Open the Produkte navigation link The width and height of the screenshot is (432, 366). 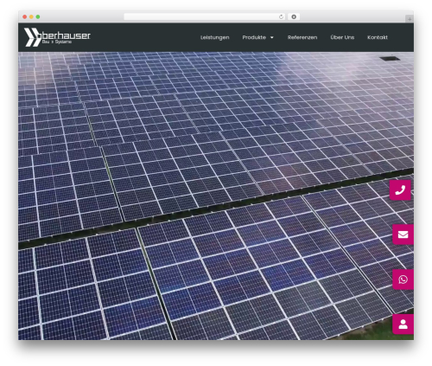[254, 37]
